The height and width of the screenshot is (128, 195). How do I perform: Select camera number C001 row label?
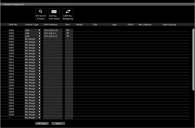[11, 30]
